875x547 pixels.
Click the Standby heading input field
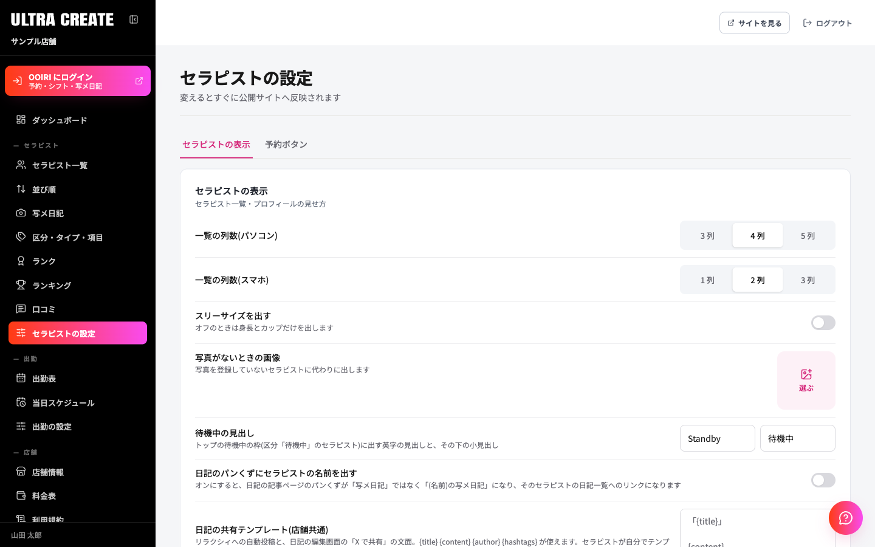pyautogui.click(x=718, y=438)
